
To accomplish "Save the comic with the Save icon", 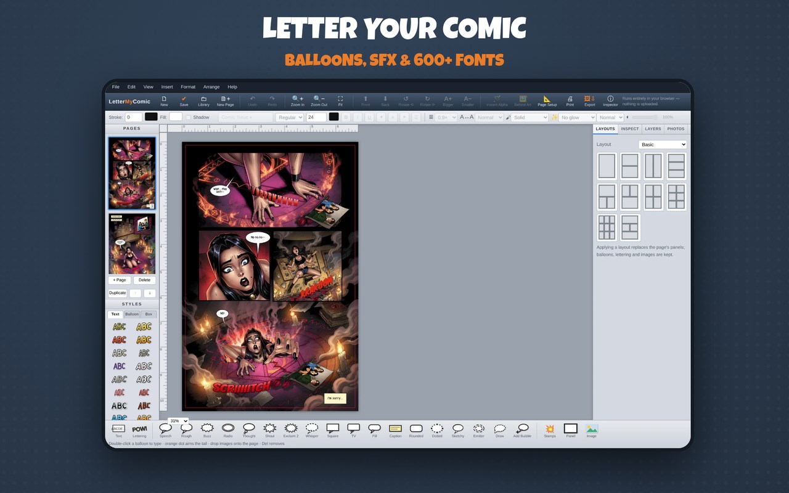I will [184, 101].
